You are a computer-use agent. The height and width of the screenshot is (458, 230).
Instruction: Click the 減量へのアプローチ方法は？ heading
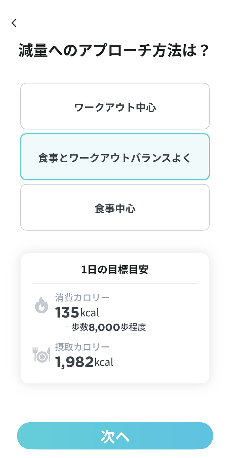114,50
